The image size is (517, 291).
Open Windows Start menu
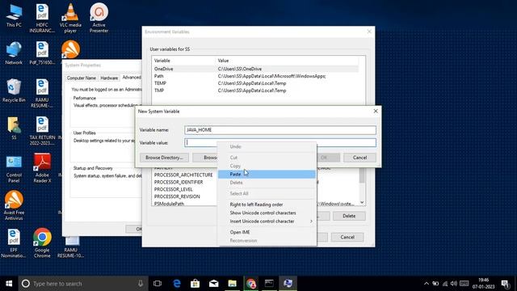[x=9, y=284]
